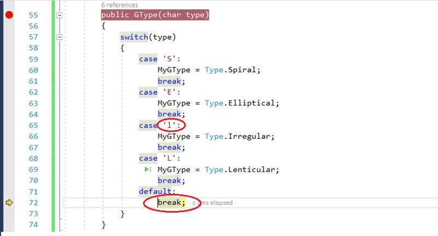
Task: Click the switch keyword on line 57
Action: point(134,37)
